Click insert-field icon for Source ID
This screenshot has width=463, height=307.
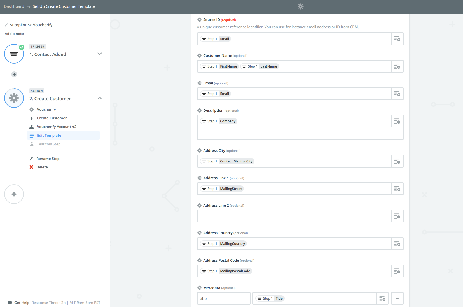[397, 39]
